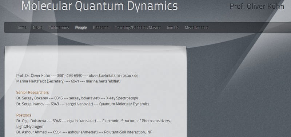Image resolution: width=291 pixels, height=137 pixels.
Task: Click Dr. Olga Bokareva entry
Action: pyautogui.click(x=93, y=124)
